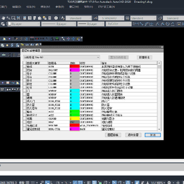
Task: Click Annotation Monitor plus icon in status bar
Action: tap(178, 182)
